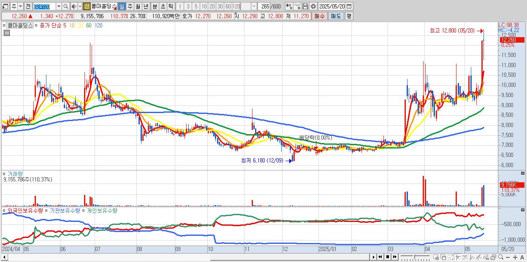The image size is (527, 262).
Task: Choose the 120 interval button
Action: point(236,6)
